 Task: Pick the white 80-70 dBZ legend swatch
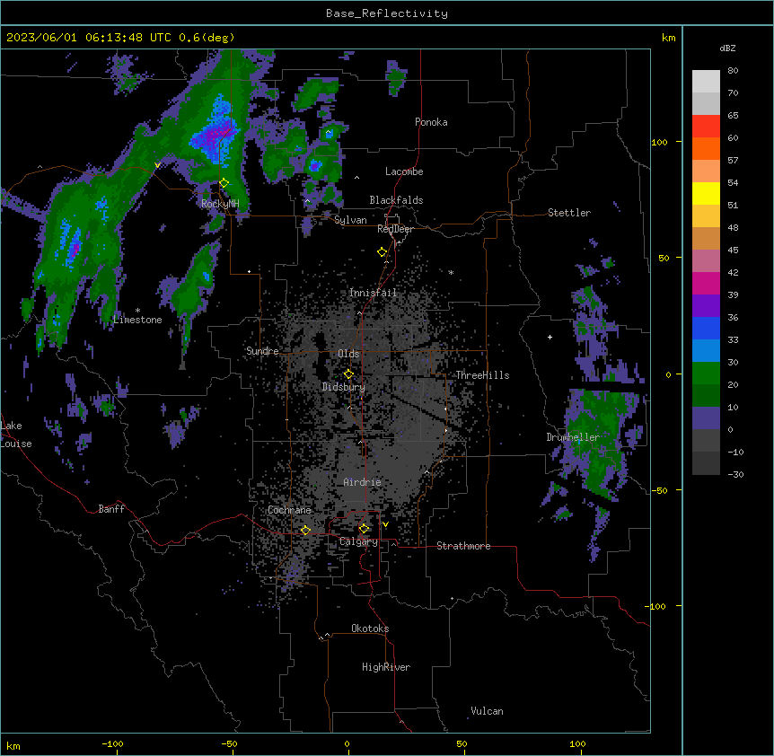coord(706,82)
